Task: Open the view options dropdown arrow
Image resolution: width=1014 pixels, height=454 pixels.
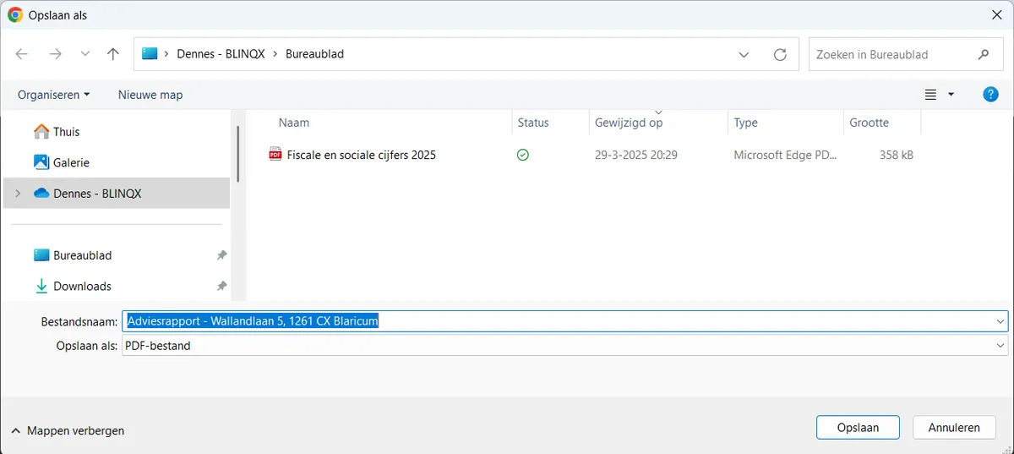Action: pyautogui.click(x=951, y=95)
